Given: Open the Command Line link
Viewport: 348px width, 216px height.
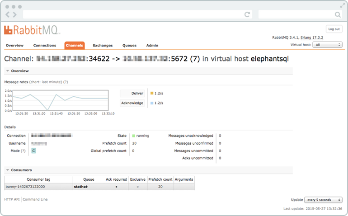Looking at the screenshot, I should (35, 199).
